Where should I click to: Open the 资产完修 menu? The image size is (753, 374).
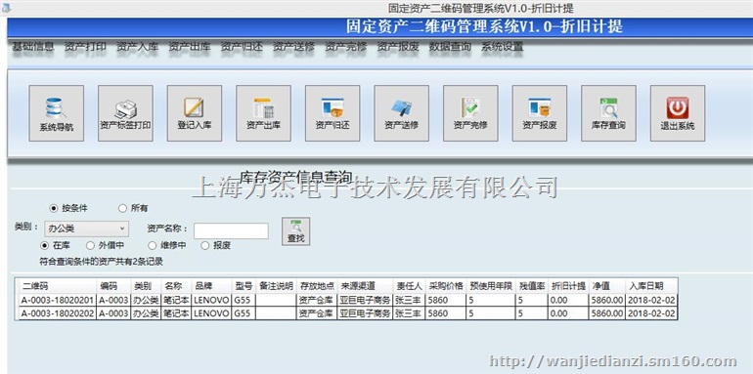pyautogui.click(x=346, y=47)
